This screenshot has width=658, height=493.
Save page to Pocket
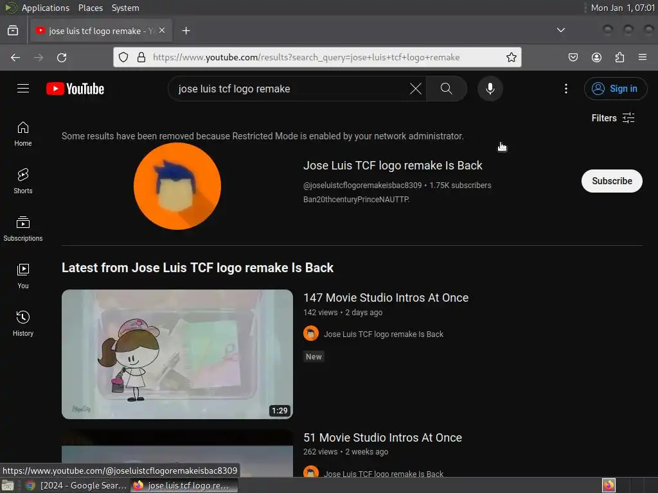573,57
